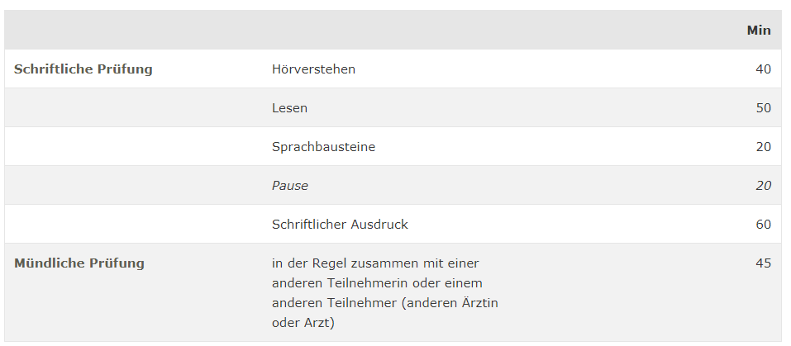Select Schriftlicher Ausdruck text
The image size is (791, 346).
(340, 224)
